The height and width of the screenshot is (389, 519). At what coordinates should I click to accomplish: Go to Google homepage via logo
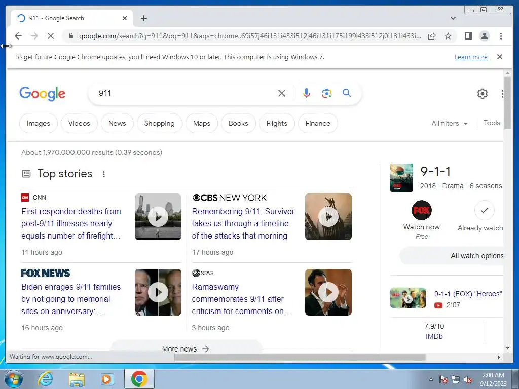[x=43, y=94]
